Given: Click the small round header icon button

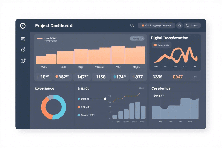Looking at the screenshot, I should coord(180,25).
